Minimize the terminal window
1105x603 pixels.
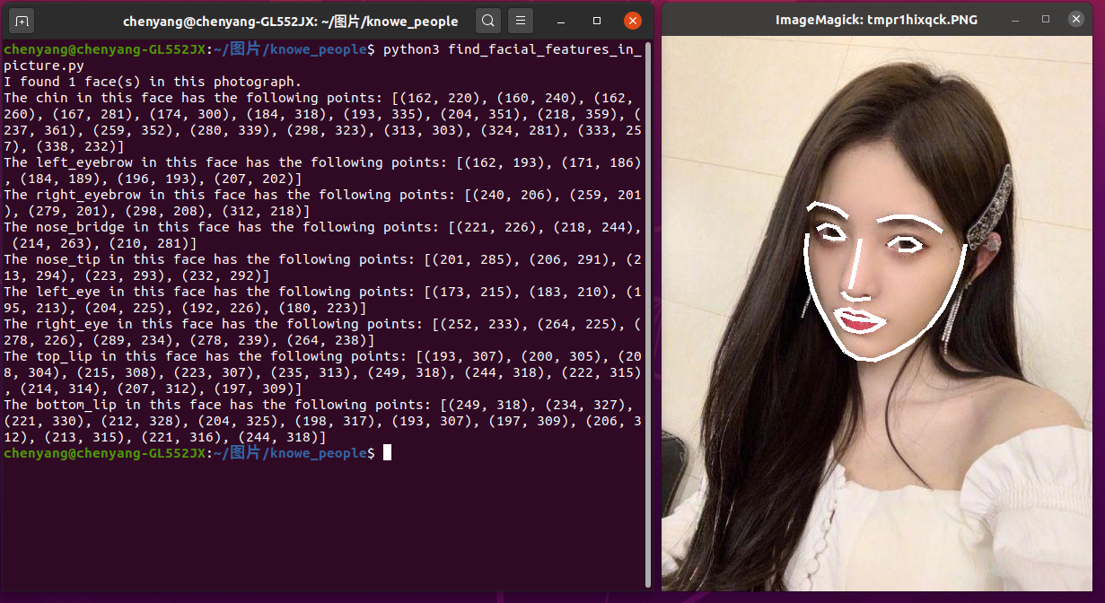(x=561, y=20)
